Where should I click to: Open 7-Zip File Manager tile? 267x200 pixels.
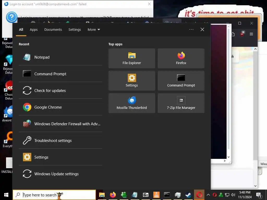pyautogui.click(x=181, y=103)
